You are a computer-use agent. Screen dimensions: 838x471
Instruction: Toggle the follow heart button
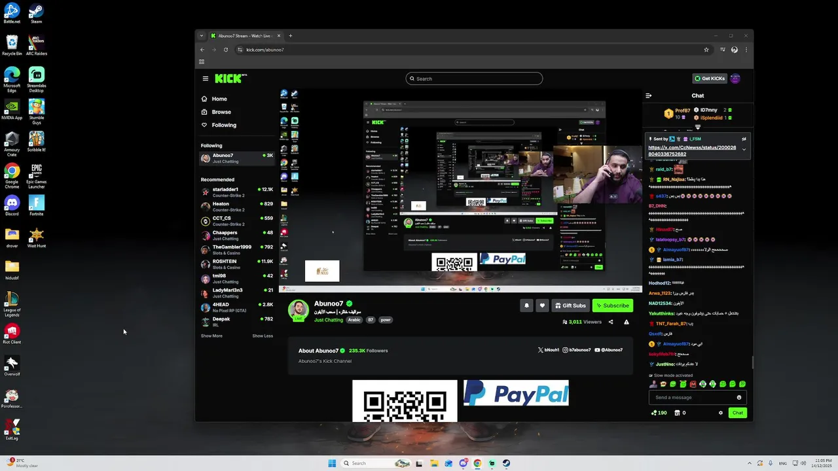[x=542, y=305]
